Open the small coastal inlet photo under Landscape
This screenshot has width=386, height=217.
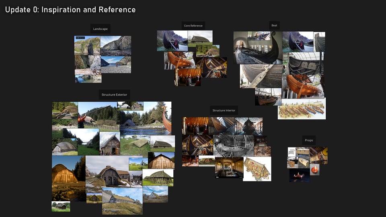point(88,79)
